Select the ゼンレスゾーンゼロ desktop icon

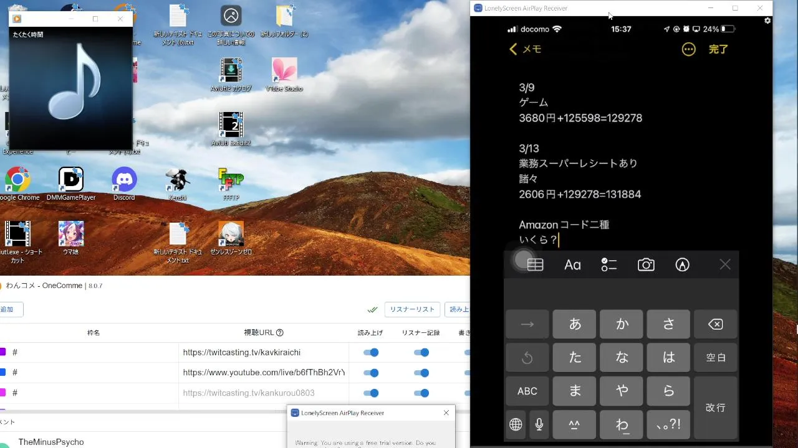(231, 239)
